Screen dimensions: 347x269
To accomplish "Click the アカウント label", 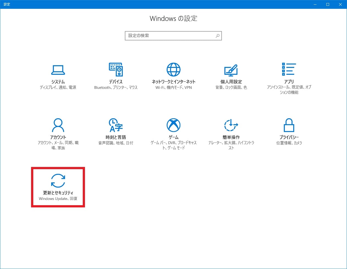I will tap(58, 137).
